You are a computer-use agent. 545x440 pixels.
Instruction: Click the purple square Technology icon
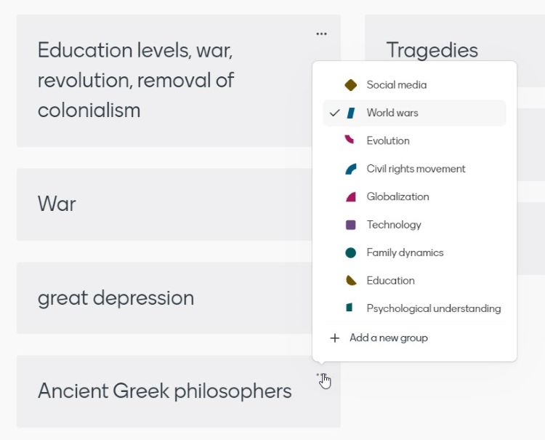click(x=351, y=225)
